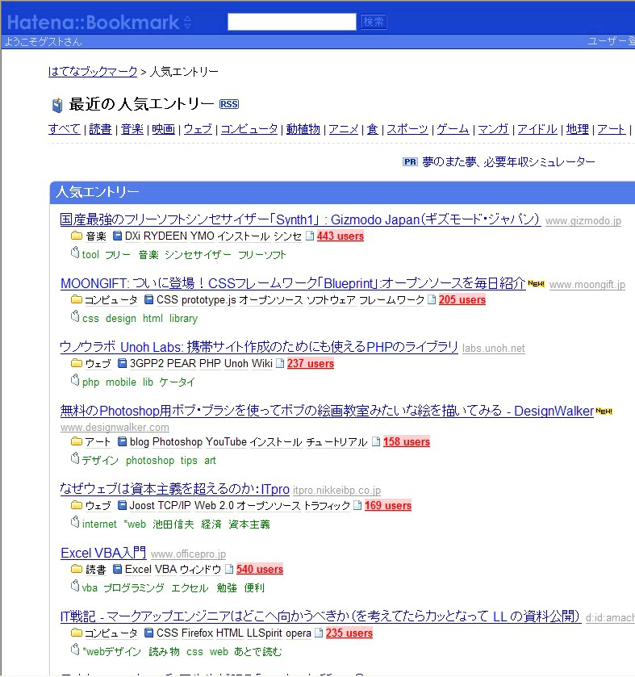The width and height of the screenshot is (635, 677).
Task: Open the アイドル category
Action: 537,128
